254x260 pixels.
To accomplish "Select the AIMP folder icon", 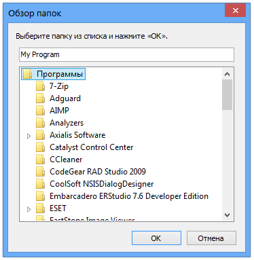I will [x=40, y=111].
